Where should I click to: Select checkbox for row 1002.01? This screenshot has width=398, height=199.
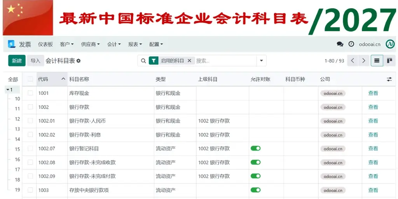(30, 120)
